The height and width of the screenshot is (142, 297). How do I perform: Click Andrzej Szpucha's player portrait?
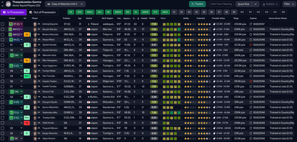(35, 24)
